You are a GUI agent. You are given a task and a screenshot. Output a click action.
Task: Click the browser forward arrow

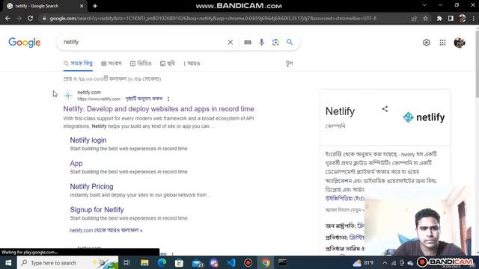tap(19, 18)
